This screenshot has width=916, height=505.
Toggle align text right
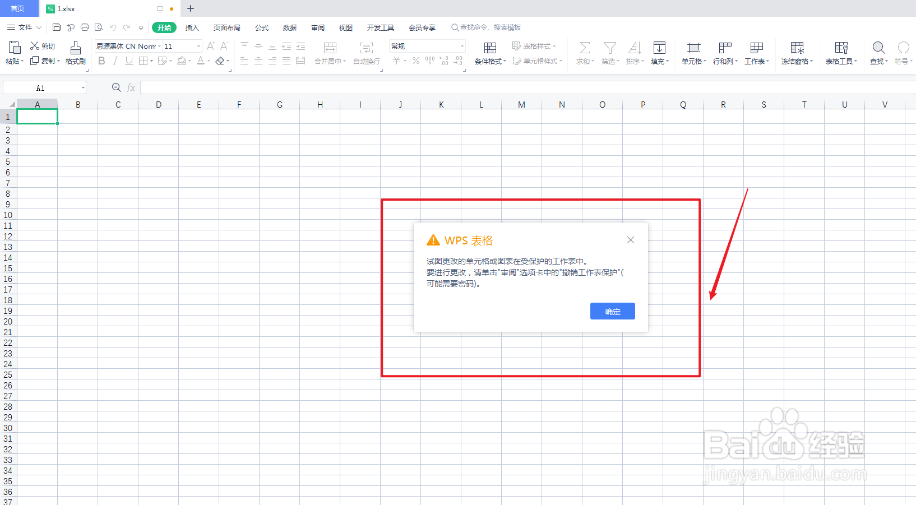[272, 61]
